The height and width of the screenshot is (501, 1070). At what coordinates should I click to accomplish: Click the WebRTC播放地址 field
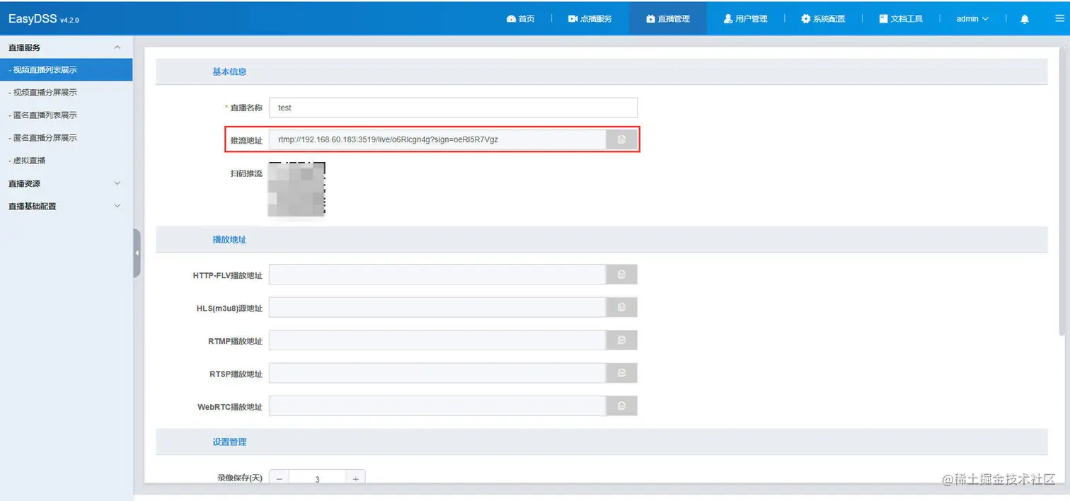[437, 405]
